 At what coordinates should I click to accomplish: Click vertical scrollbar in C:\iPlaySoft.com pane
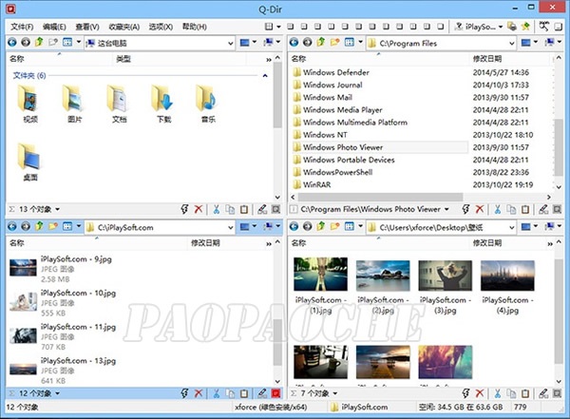point(277,342)
